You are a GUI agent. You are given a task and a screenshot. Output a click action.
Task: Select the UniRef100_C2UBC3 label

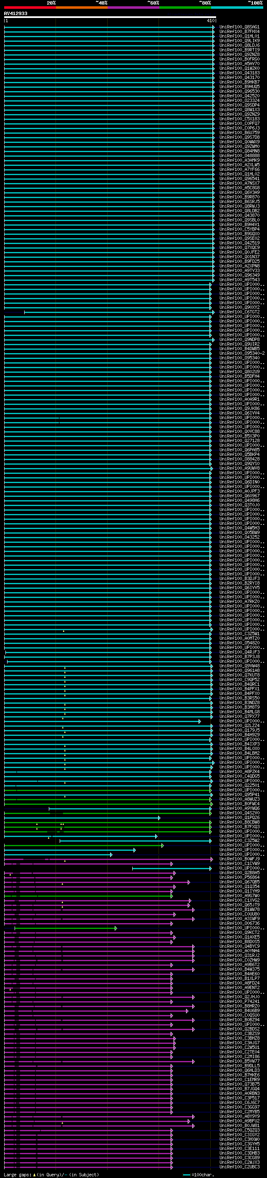point(239,1167)
